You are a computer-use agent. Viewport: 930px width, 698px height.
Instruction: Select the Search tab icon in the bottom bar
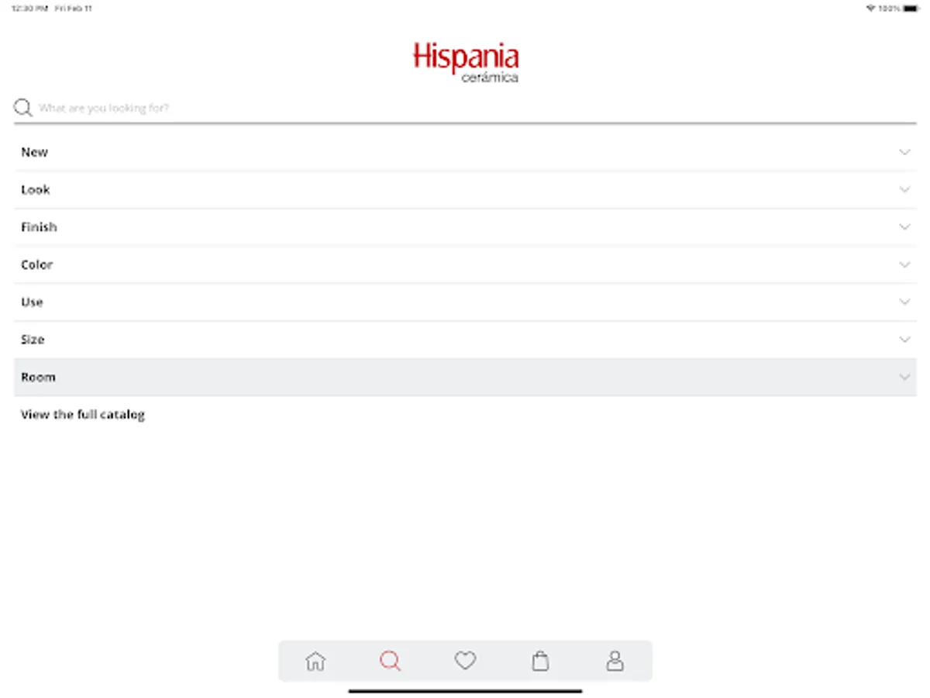[390, 661]
